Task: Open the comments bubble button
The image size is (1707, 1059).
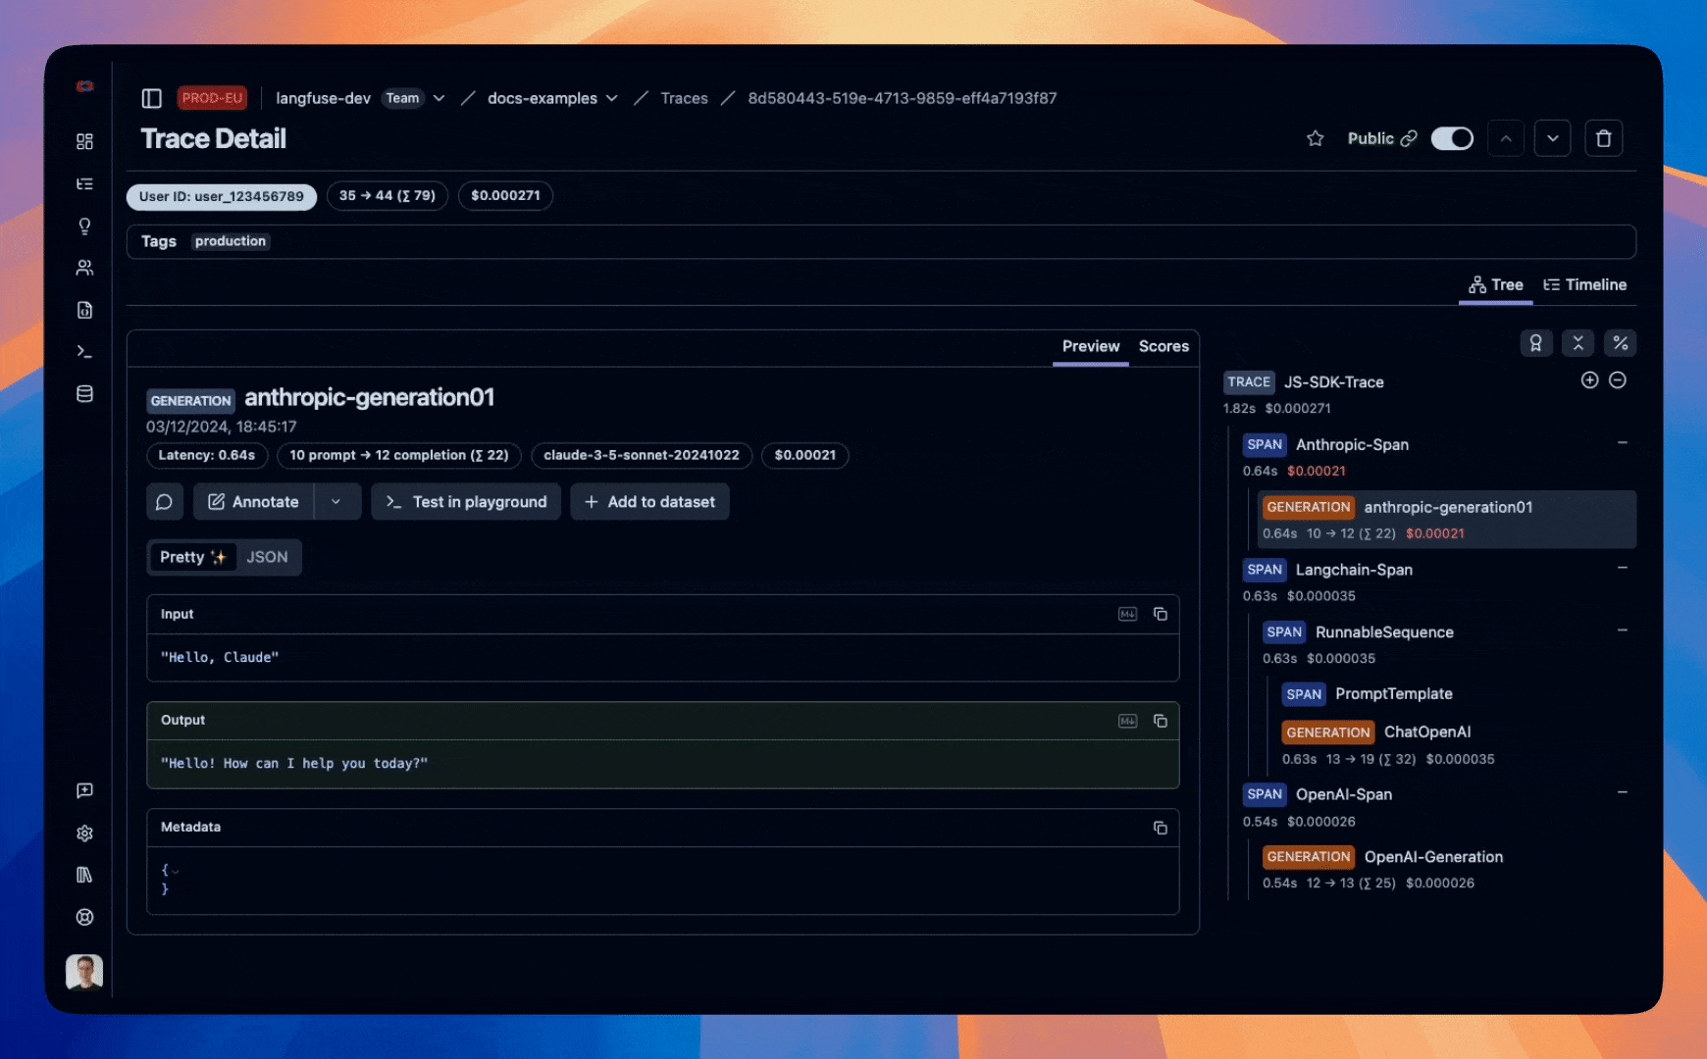Action: pyautogui.click(x=165, y=502)
